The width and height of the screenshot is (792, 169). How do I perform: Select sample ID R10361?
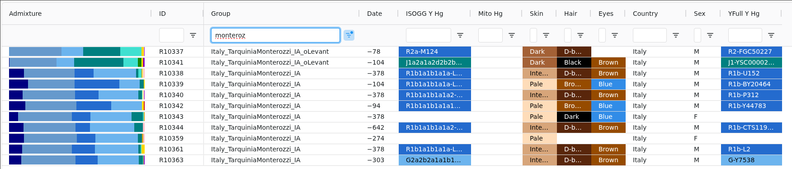[171, 149]
